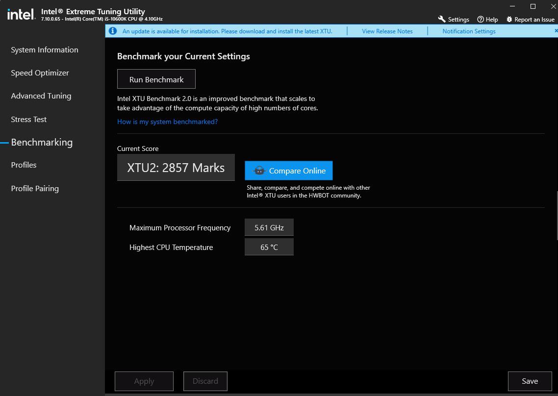
Task: Click the Report an Issue bug icon
Action: [x=509, y=19]
